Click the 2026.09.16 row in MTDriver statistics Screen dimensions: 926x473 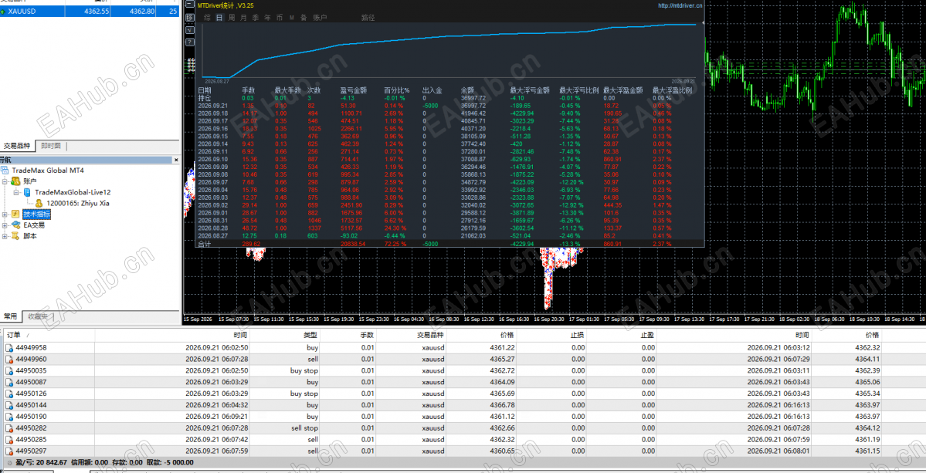(450, 128)
